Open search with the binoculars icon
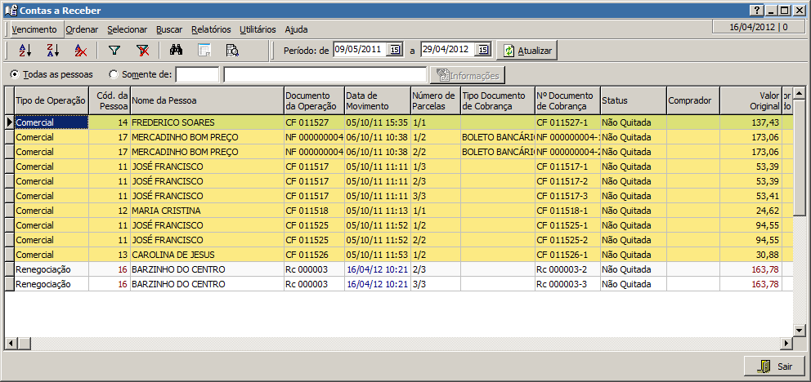The width and height of the screenshot is (811, 382). point(176,51)
